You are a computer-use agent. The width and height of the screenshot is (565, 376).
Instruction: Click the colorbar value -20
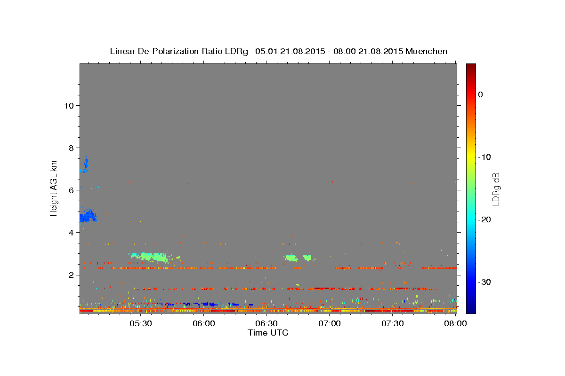tap(485, 219)
